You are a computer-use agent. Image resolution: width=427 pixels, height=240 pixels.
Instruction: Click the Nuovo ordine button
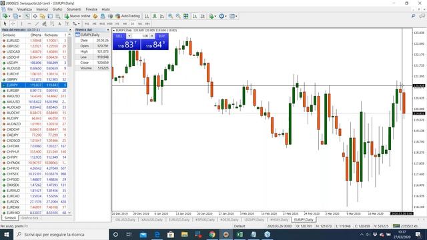[x=77, y=16]
